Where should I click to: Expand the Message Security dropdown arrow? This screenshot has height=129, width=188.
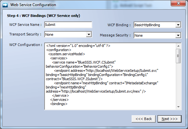tap(178, 35)
